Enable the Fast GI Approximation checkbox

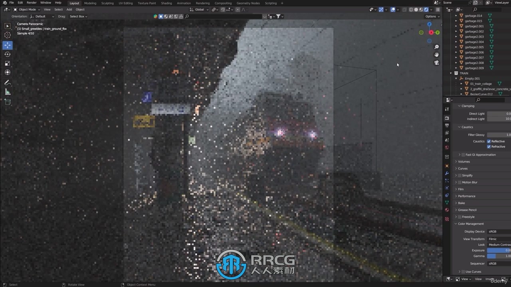point(463,155)
